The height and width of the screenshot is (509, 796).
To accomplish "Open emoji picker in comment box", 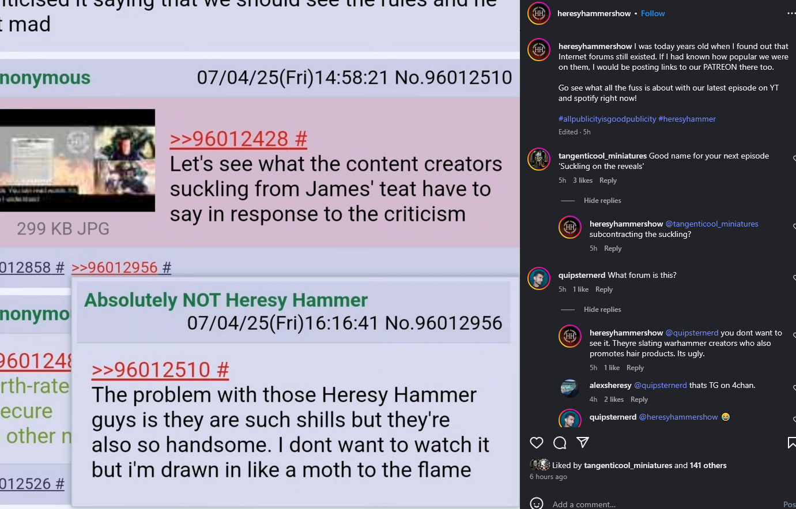I will [537, 504].
